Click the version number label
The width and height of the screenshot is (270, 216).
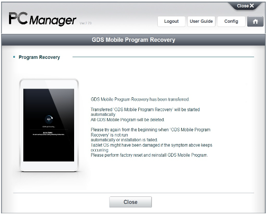click(x=86, y=23)
